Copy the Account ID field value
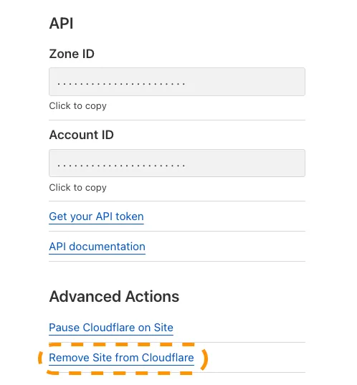Image resolution: width=357 pixels, height=385 pixels. click(177, 163)
